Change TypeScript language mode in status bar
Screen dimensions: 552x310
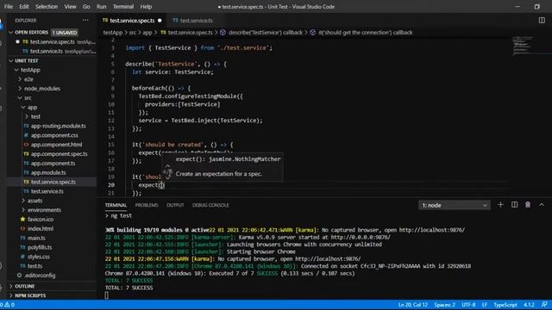click(x=505, y=305)
